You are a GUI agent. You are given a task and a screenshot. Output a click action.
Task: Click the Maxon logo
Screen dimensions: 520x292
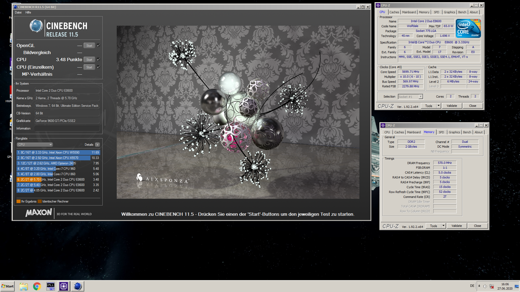[x=39, y=213]
